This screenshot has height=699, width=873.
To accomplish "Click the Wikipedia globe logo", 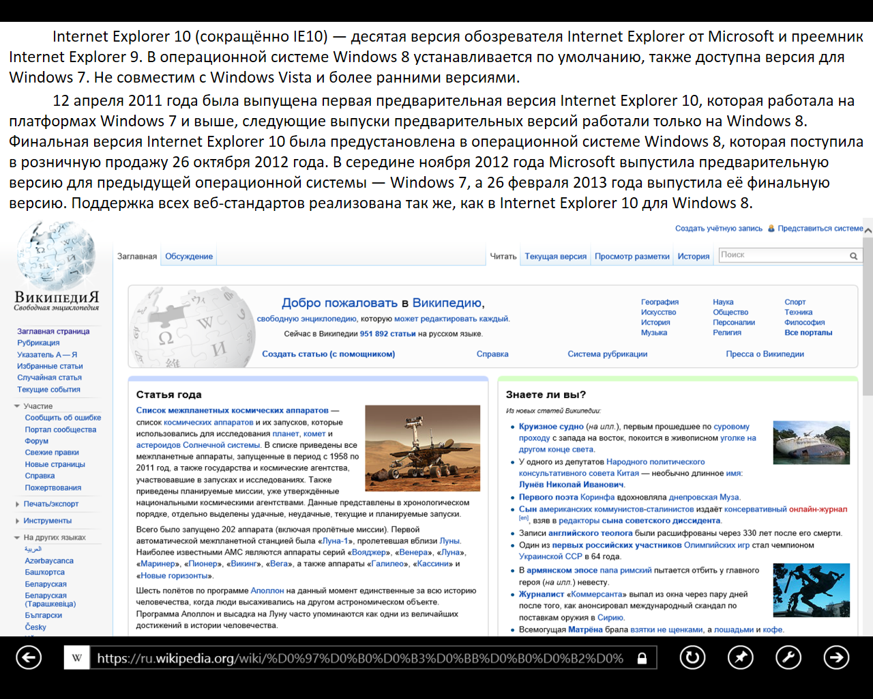I will [56, 257].
